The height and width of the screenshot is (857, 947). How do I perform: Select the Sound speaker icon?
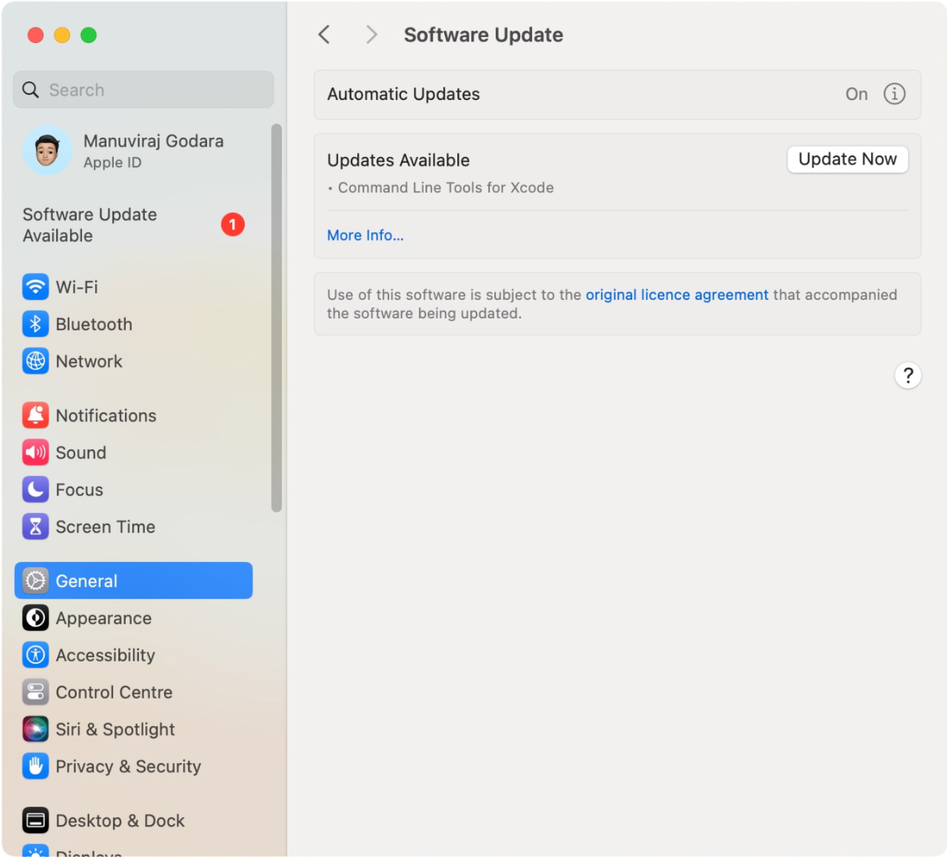coord(35,452)
